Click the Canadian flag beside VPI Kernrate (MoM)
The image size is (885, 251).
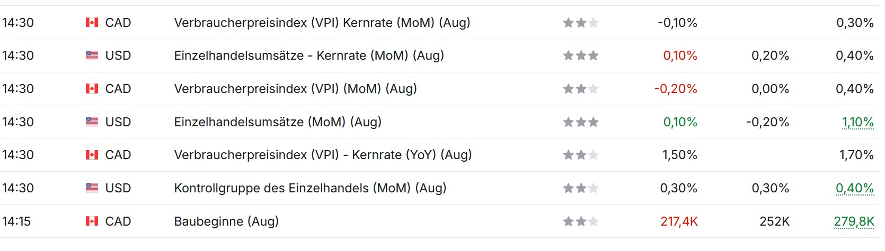(x=92, y=23)
